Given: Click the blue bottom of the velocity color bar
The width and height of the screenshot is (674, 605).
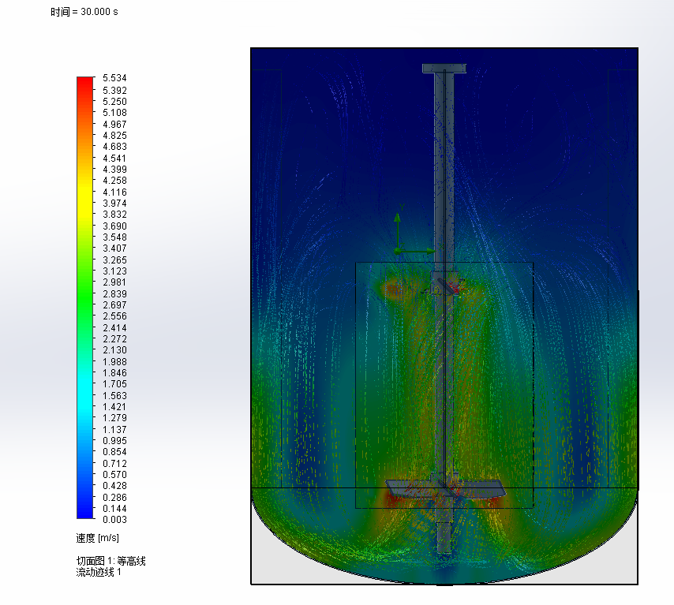Looking at the screenshot, I should 84,513.
